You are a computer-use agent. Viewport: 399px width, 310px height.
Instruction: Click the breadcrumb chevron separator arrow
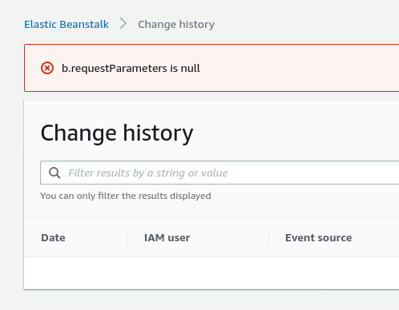click(x=123, y=24)
